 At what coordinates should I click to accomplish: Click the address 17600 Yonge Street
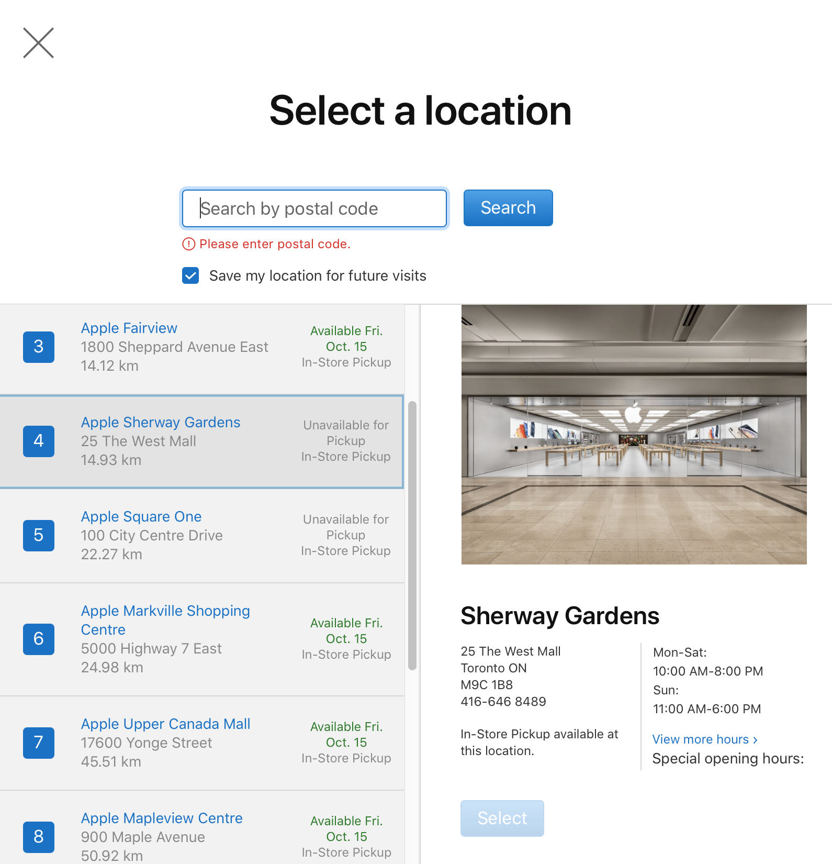point(147,743)
